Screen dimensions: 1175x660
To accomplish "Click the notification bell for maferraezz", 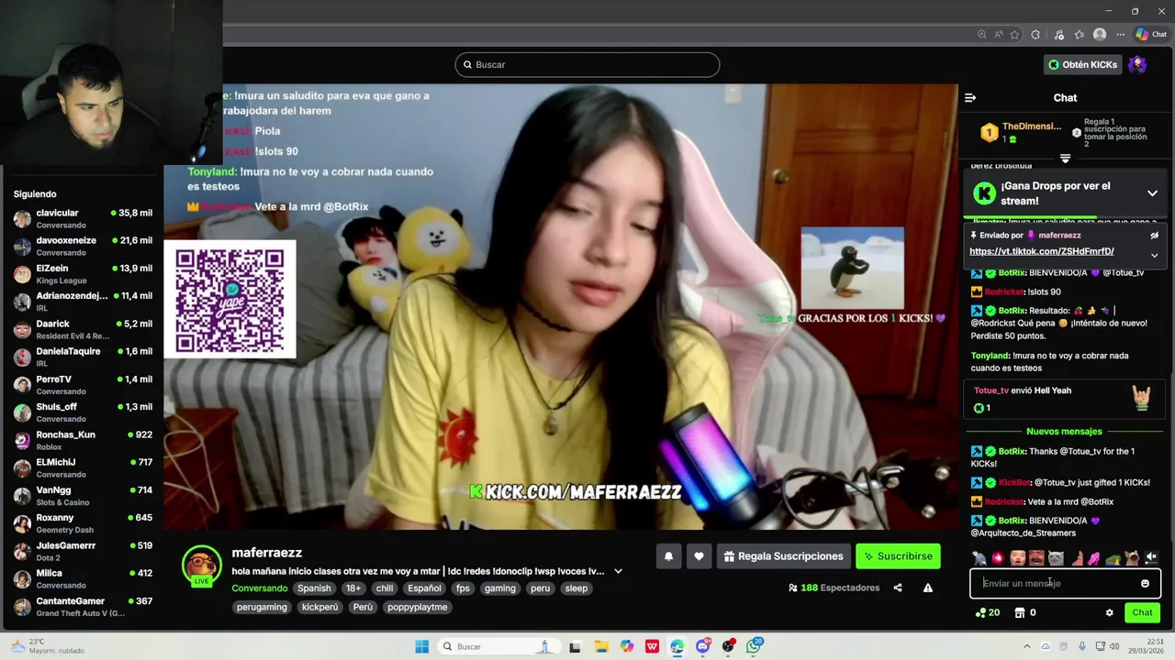I will (668, 555).
